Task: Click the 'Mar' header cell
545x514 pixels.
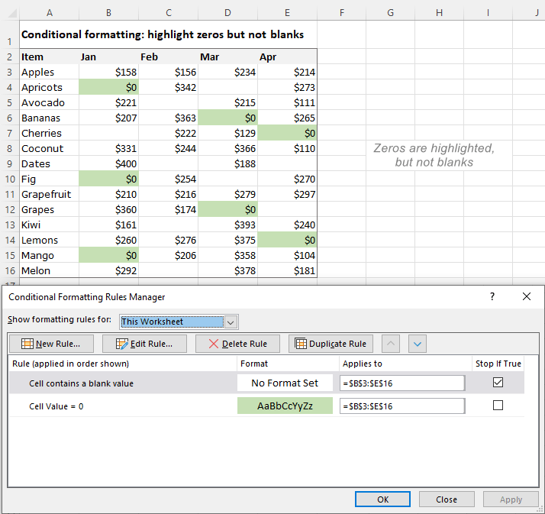Action: [227, 57]
